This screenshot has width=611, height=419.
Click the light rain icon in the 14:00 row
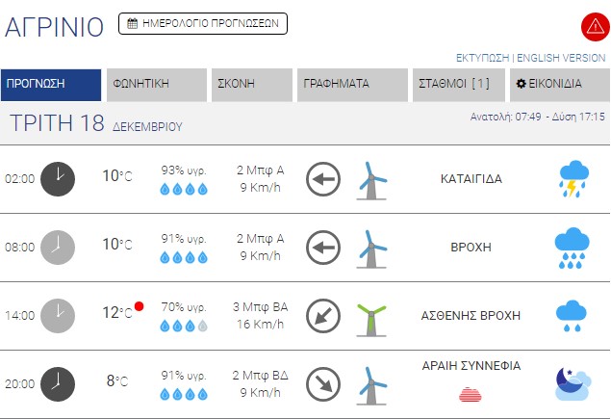(573, 315)
